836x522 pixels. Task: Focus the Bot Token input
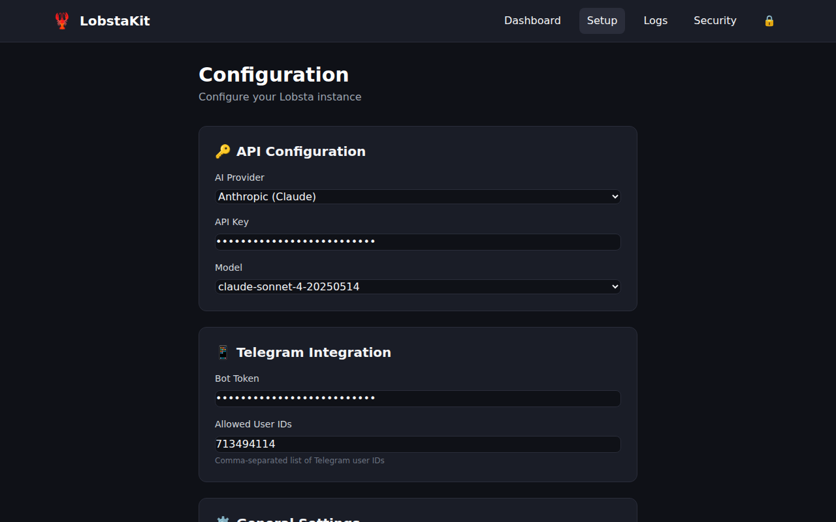(x=417, y=398)
